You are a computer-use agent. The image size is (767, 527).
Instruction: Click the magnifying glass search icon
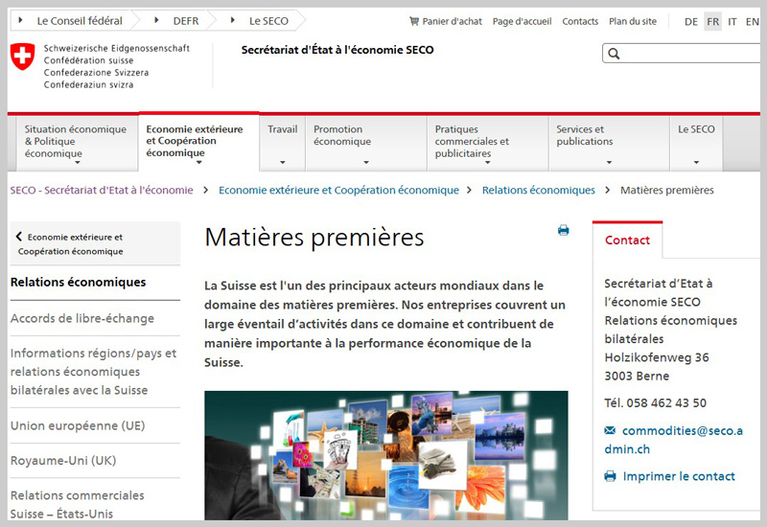615,55
